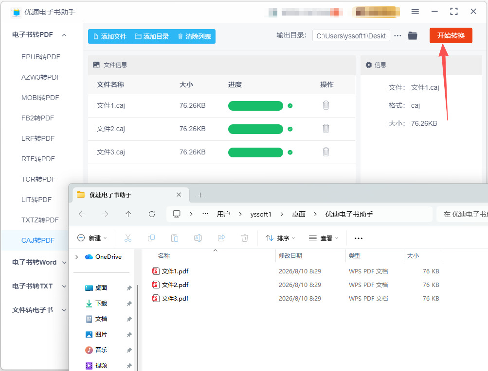Click the 用户 breadcrumb in Explorer
Image resolution: width=488 pixels, height=371 pixels.
pyautogui.click(x=223, y=214)
